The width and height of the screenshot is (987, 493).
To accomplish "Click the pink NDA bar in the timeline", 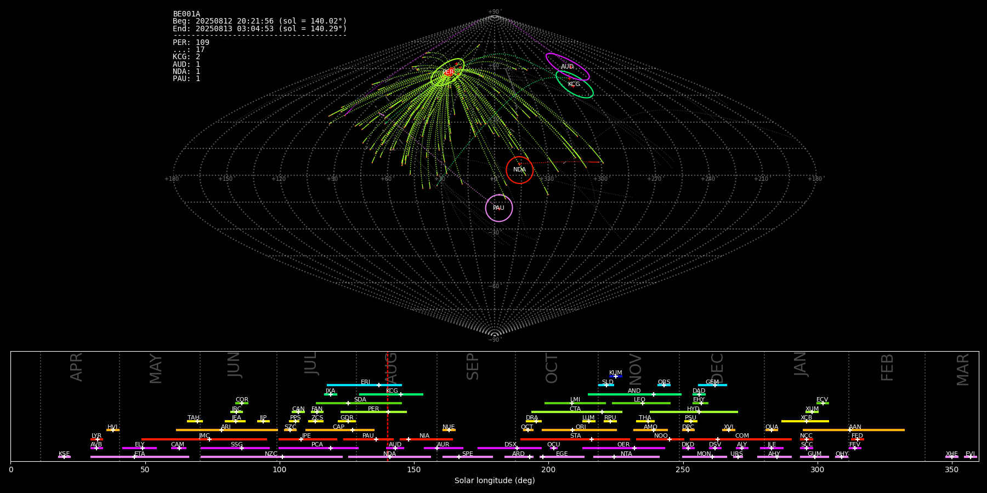I will click(x=389, y=457).
